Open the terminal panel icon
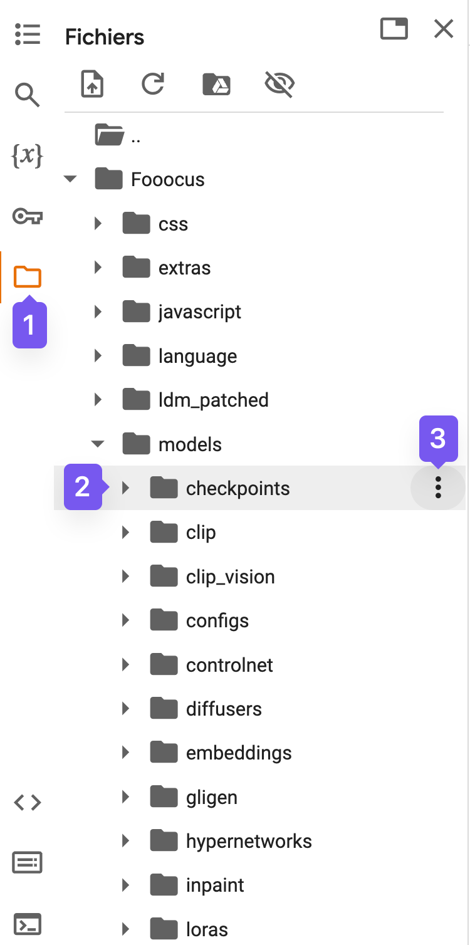This screenshot has height=945, width=470. (x=28, y=924)
